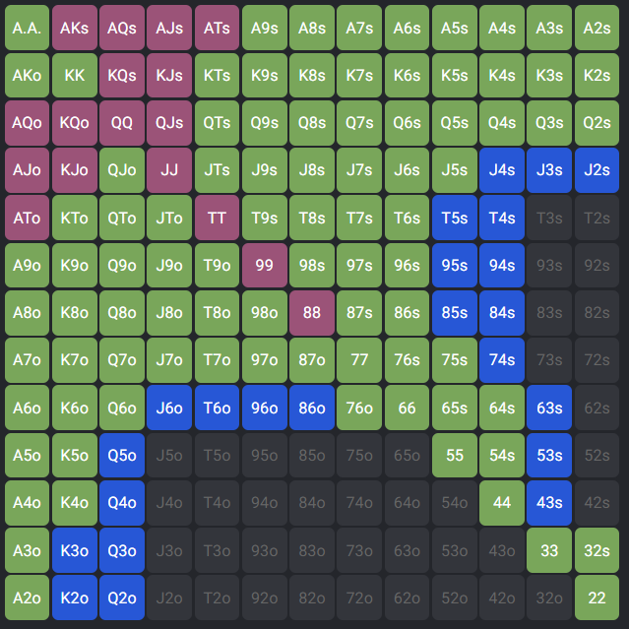Click the blue T5s hand
This screenshot has width=629, height=629.
tap(455, 218)
